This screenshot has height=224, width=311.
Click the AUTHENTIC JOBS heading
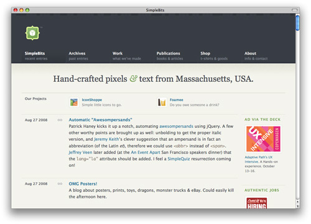coord(262,190)
